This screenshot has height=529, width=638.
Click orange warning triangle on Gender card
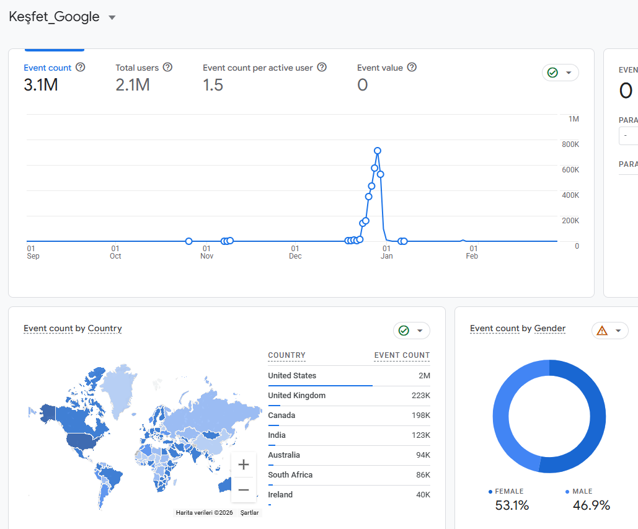click(602, 331)
